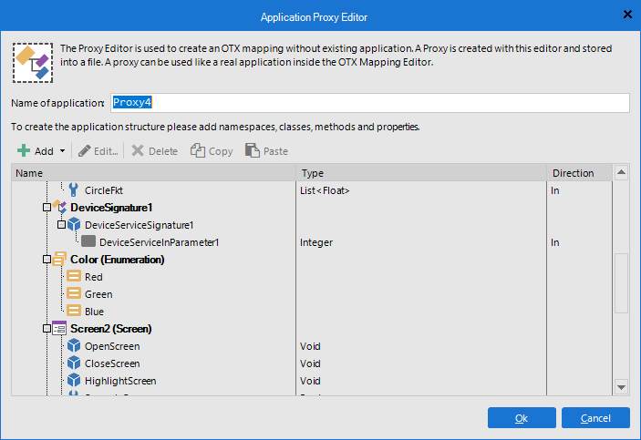Click the Screen2 screen icon
Image resolution: width=641 pixels, height=440 pixels.
coord(59,328)
